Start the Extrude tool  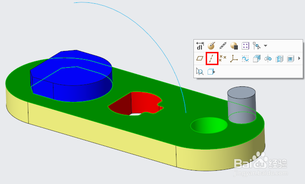tap(257, 59)
